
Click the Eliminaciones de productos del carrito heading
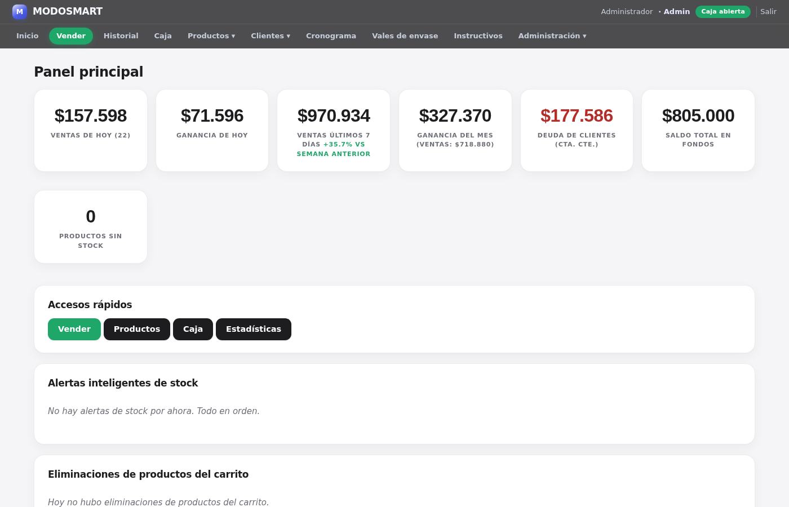click(148, 474)
